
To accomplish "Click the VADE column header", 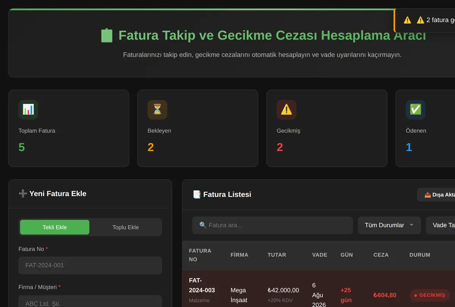I will 320,255.
